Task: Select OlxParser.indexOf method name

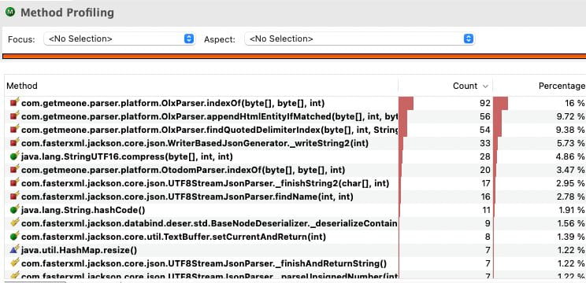Action: click(172, 103)
